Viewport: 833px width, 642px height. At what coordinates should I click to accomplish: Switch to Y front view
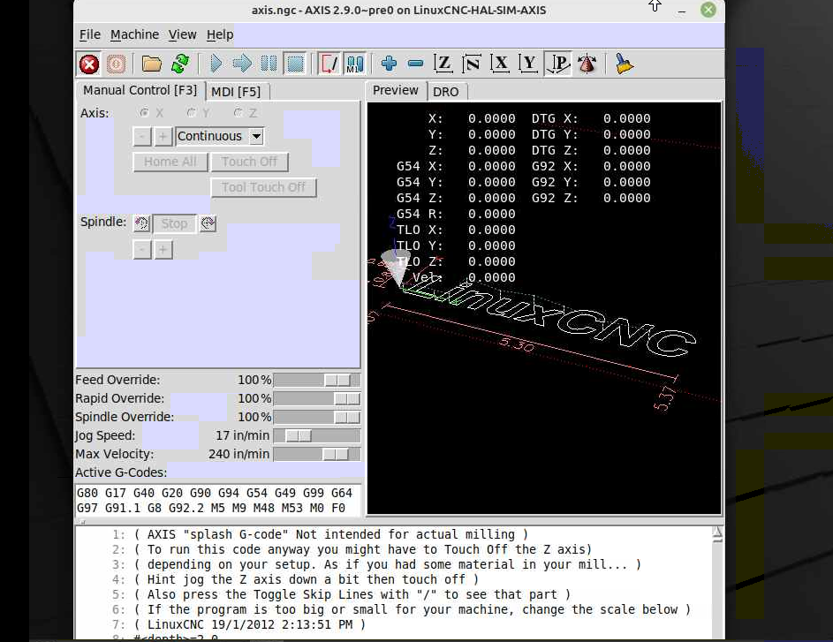(x=528, y=64)
